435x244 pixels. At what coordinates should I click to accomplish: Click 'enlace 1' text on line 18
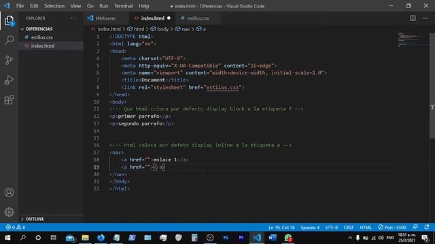164,160
